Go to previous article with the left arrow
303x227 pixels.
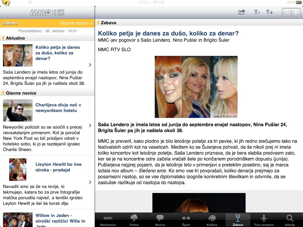(287, 12)
